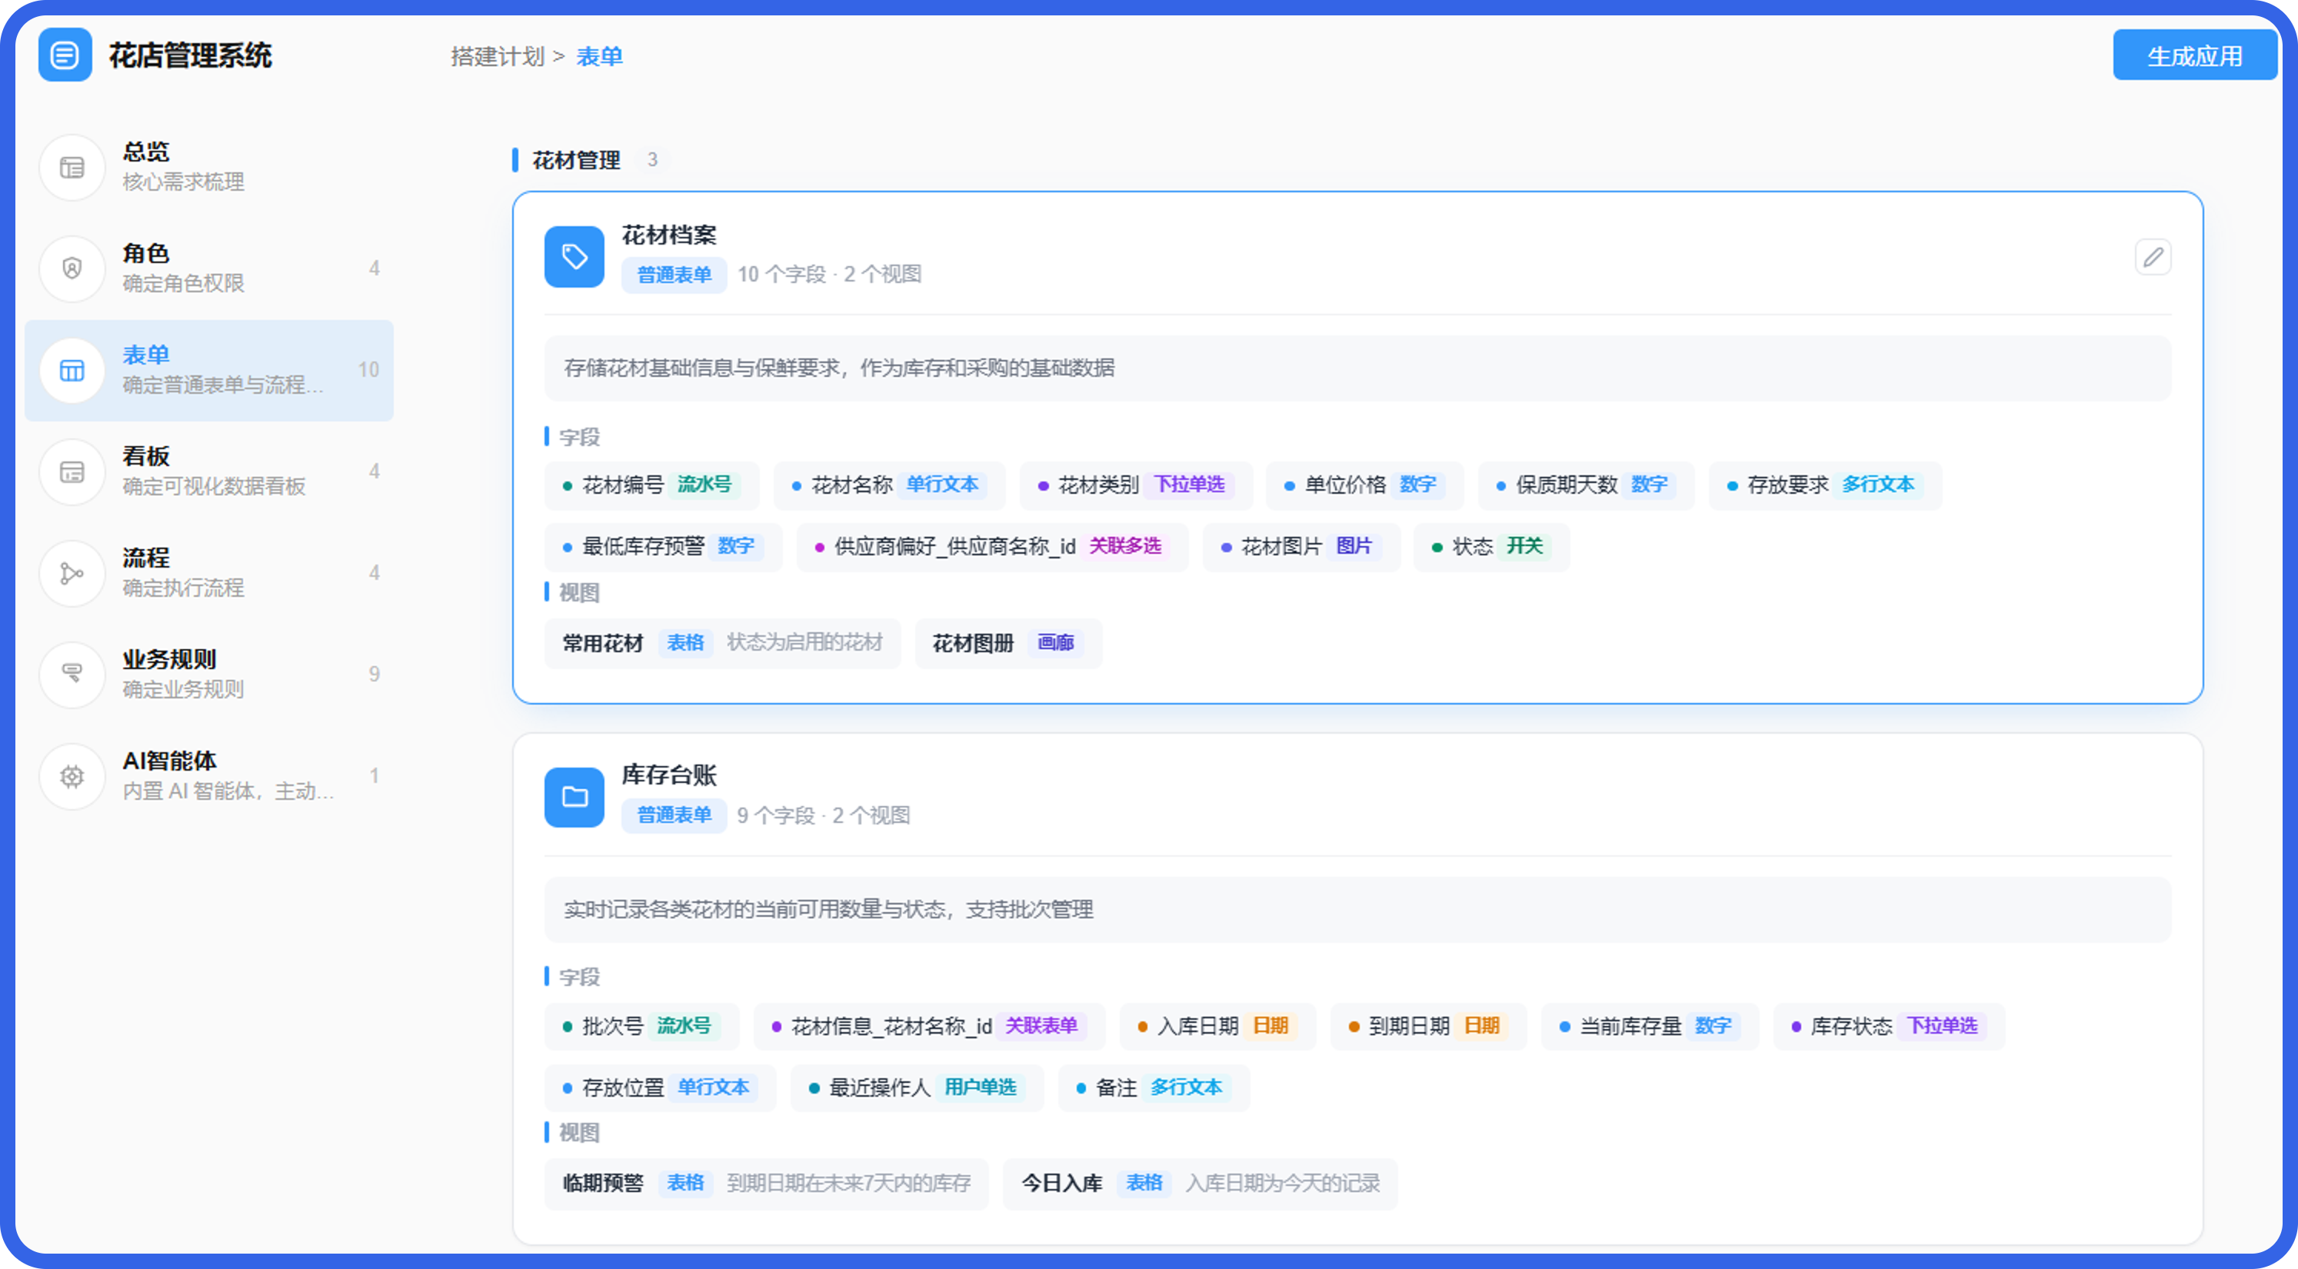Click the 单位价格 数字 field chip
This screenshot has height=1269, width=2298.
[1365, 485]
